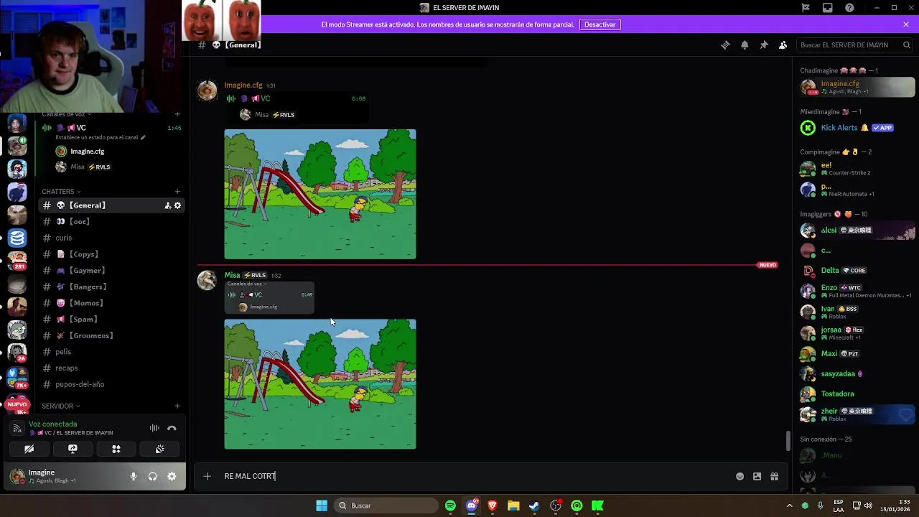Viewport: 919px width, 517px height.
Task: Open the Windows Start menu
Action: 322,506
